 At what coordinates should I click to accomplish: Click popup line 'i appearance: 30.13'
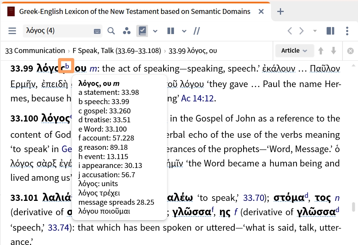pos(110,166)
